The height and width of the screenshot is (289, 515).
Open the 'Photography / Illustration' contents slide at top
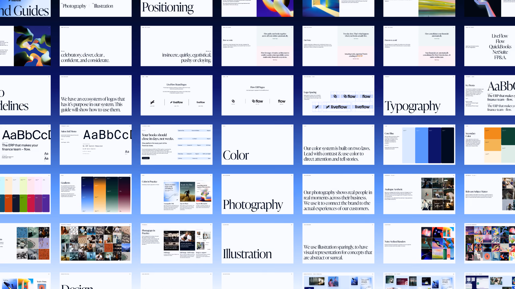coord(95,8)
